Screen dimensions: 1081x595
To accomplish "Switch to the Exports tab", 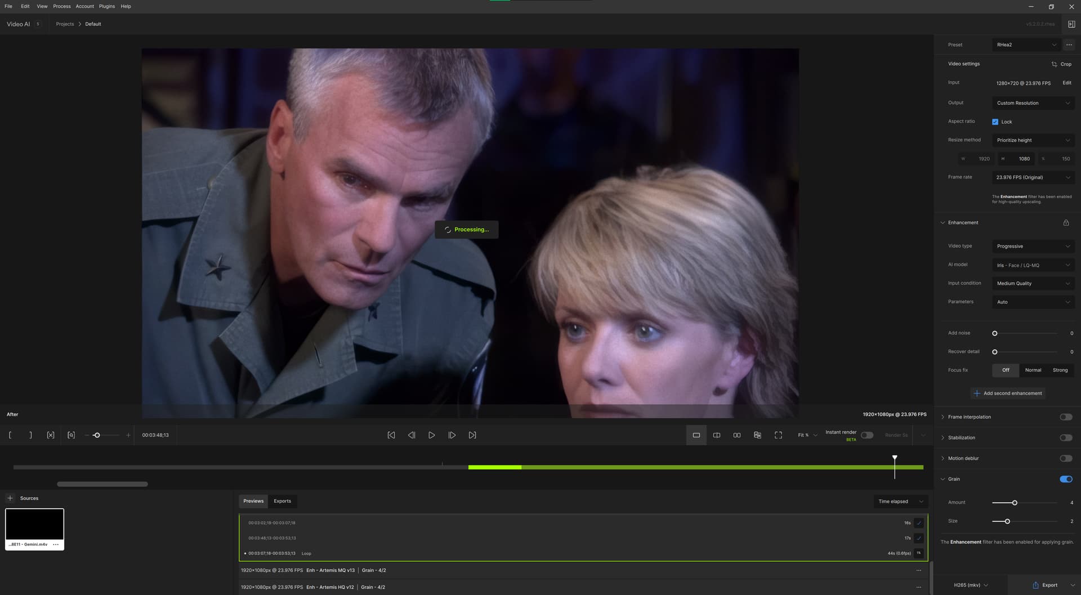I will click(x=282, y=501).
